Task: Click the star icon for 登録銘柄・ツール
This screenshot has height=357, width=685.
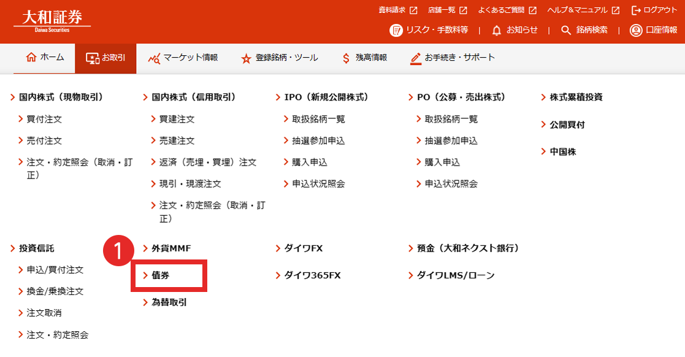Action: point(247,58)
